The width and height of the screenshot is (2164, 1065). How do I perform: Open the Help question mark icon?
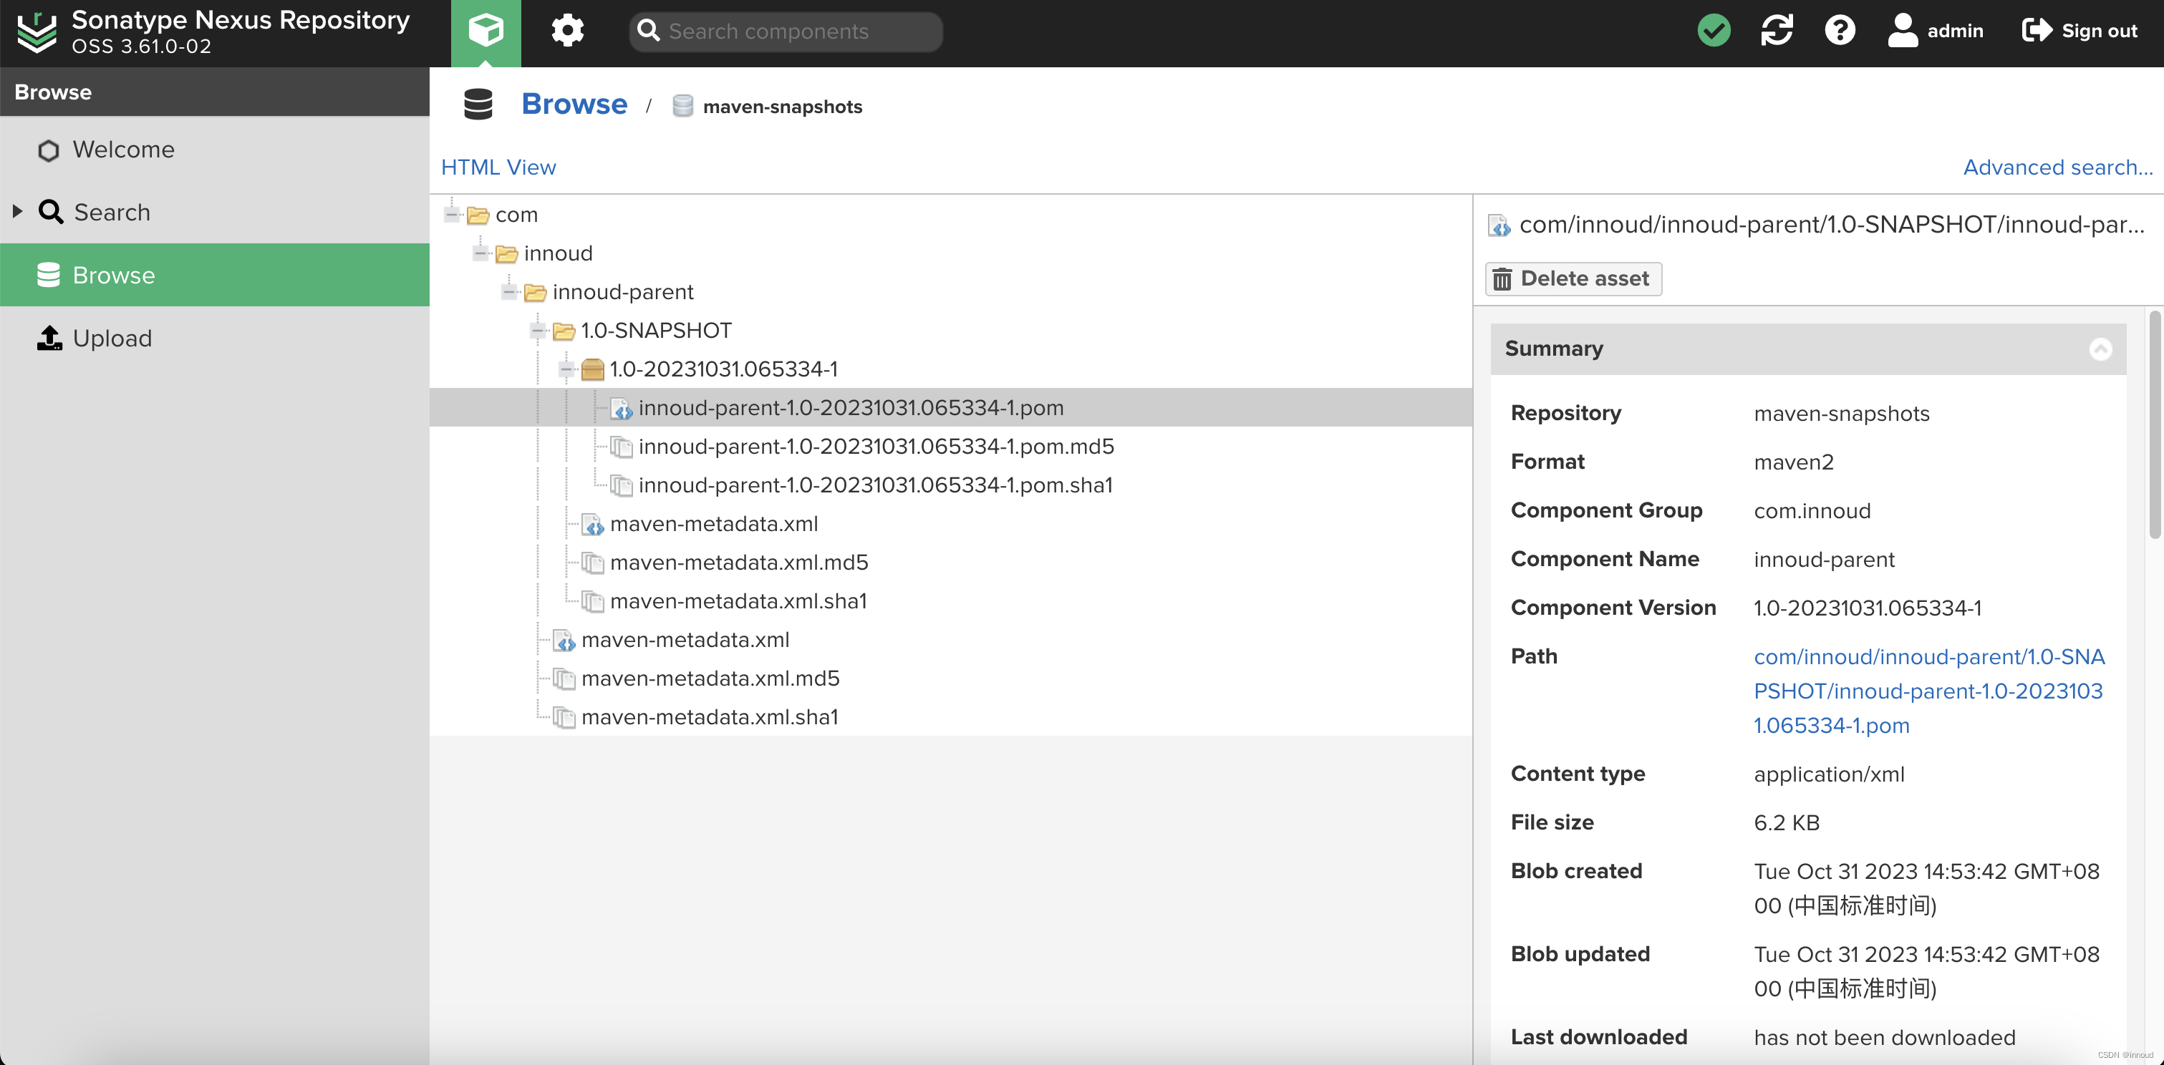1840,30
